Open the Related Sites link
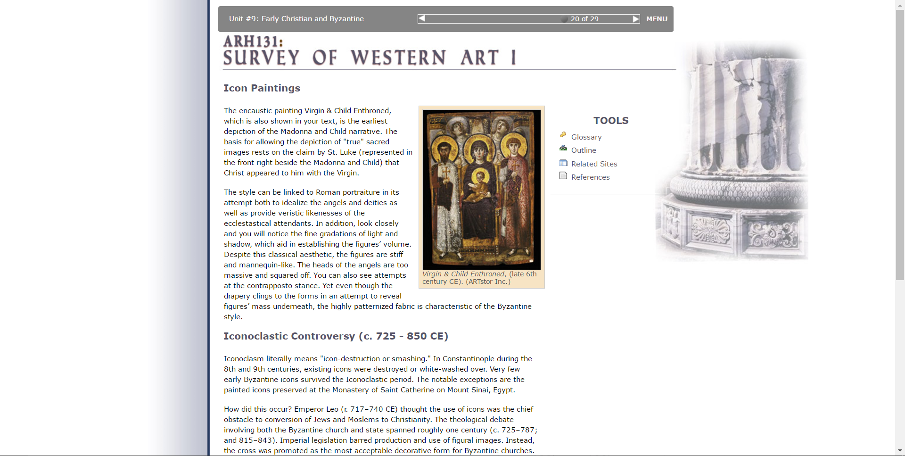Screen dimensions: 905x456 point(594,164)
